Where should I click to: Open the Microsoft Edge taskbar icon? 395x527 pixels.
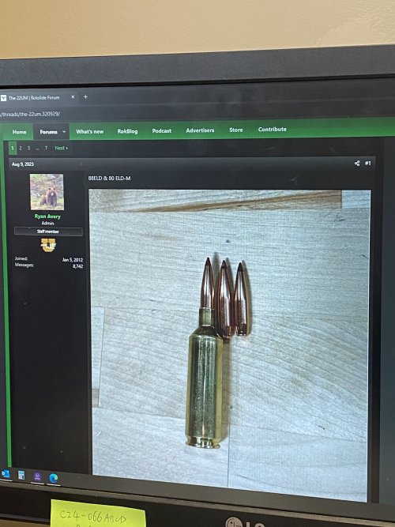click(54, 477)
